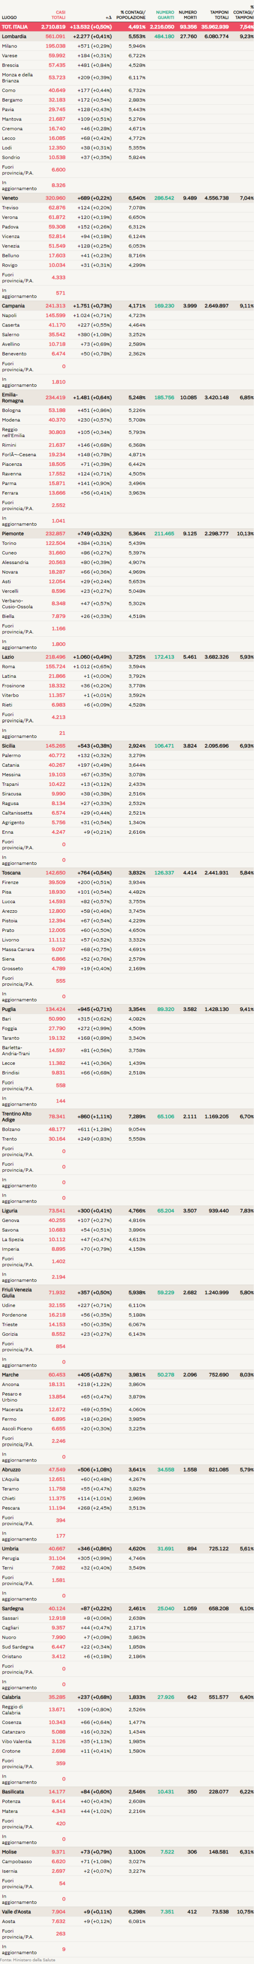Viewport: 254px width, 1964px height.
Task: Sort by the CASI TOTALI column header
Action: click(x=59, y=14)
